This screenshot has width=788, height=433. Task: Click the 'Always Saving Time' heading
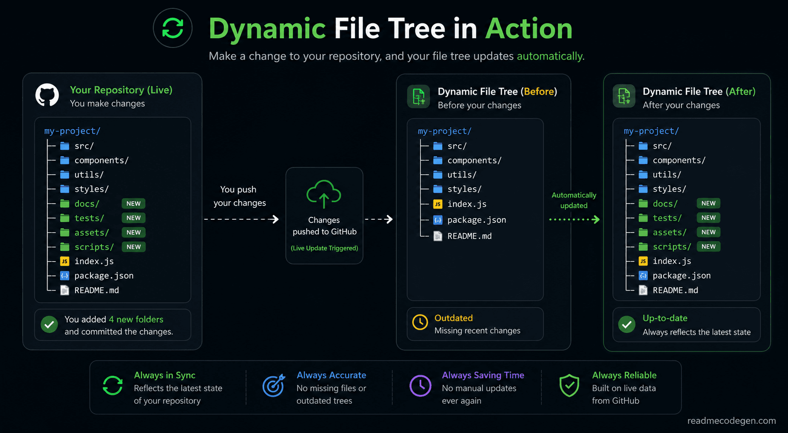[x=483, y=375]
